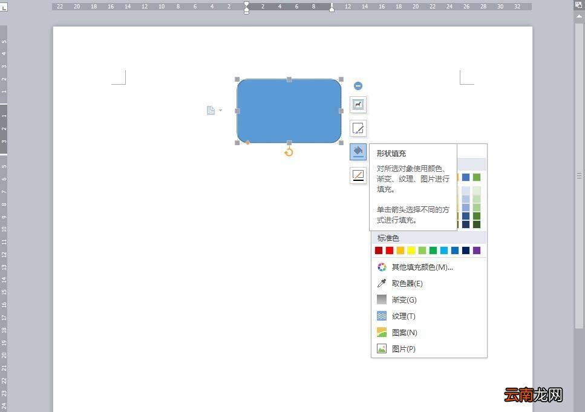Click the tab stop selector at ruler corner

click(x=4, y=7)
